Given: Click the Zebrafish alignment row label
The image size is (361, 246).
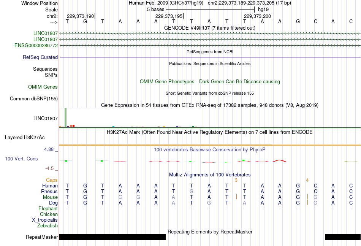Looking at the screenshot, I should coord(47,226).
